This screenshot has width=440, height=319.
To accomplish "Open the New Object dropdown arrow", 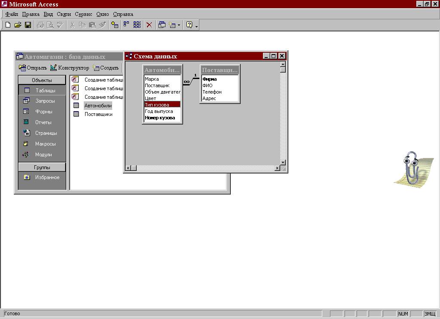I will pos(179,25).
